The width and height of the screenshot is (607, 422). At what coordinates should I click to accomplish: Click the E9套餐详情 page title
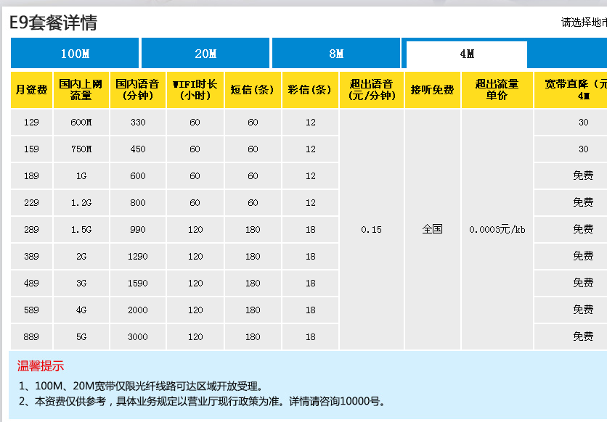pyautogui.click(x=53, y=22)
